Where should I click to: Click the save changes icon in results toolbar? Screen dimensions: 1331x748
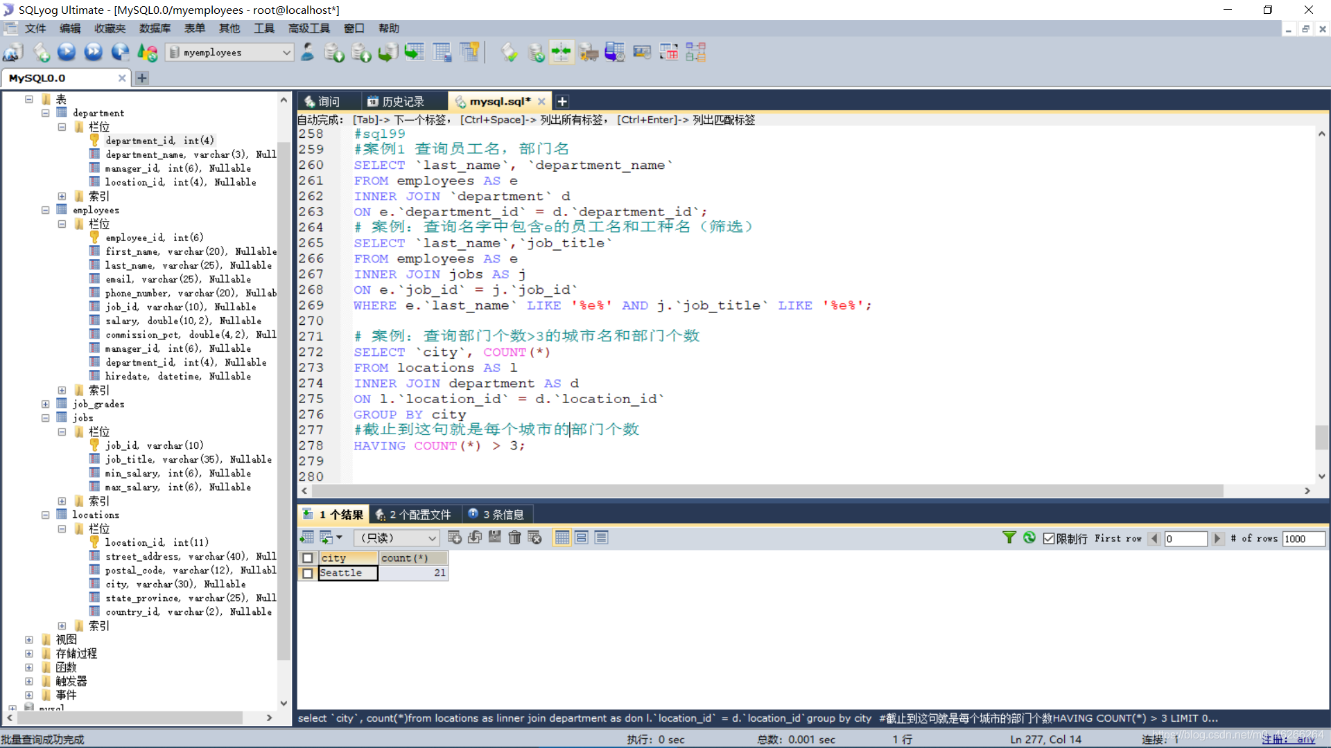click(x=494, y=537)
